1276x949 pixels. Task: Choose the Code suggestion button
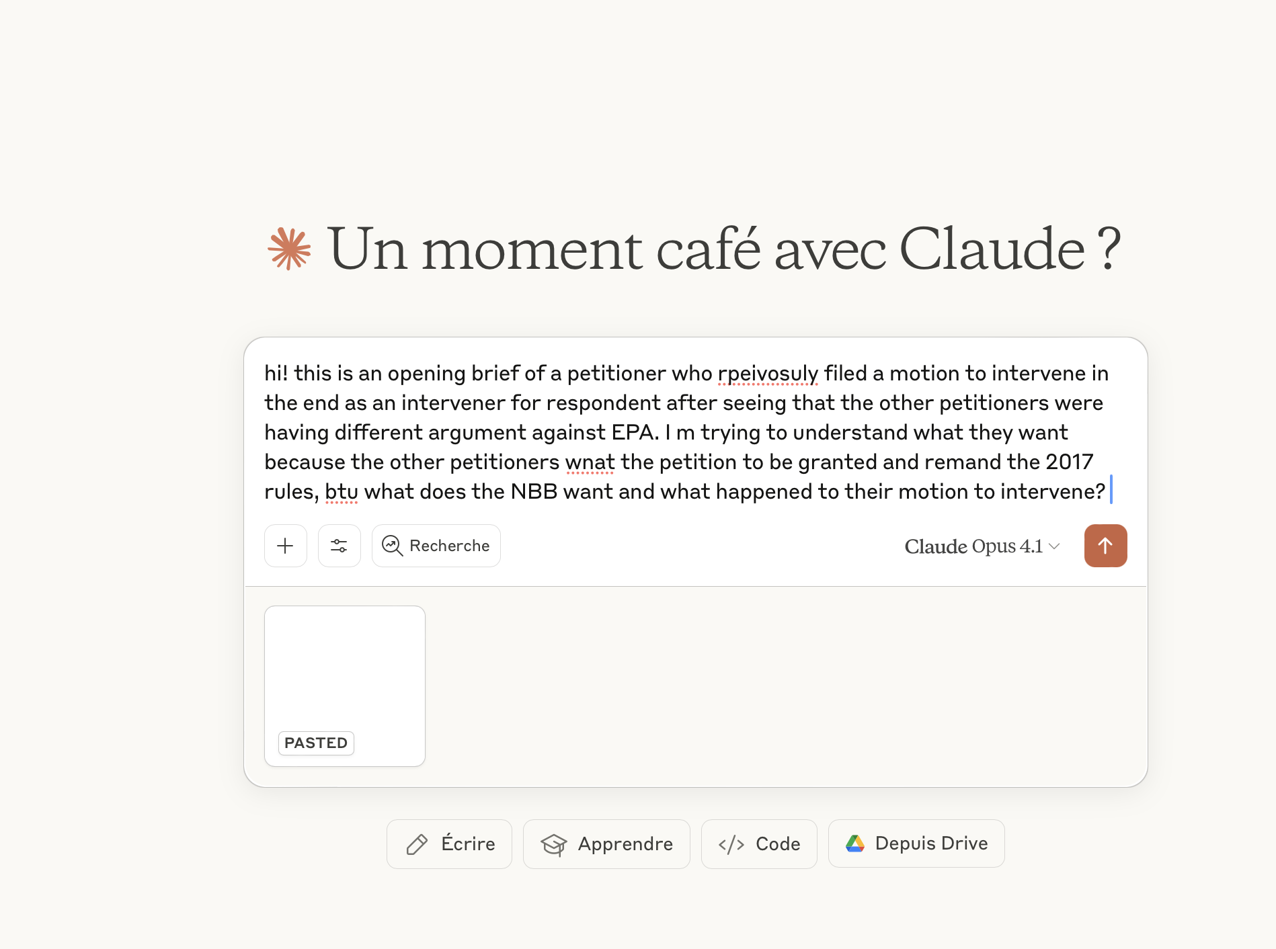pos(759,844)
